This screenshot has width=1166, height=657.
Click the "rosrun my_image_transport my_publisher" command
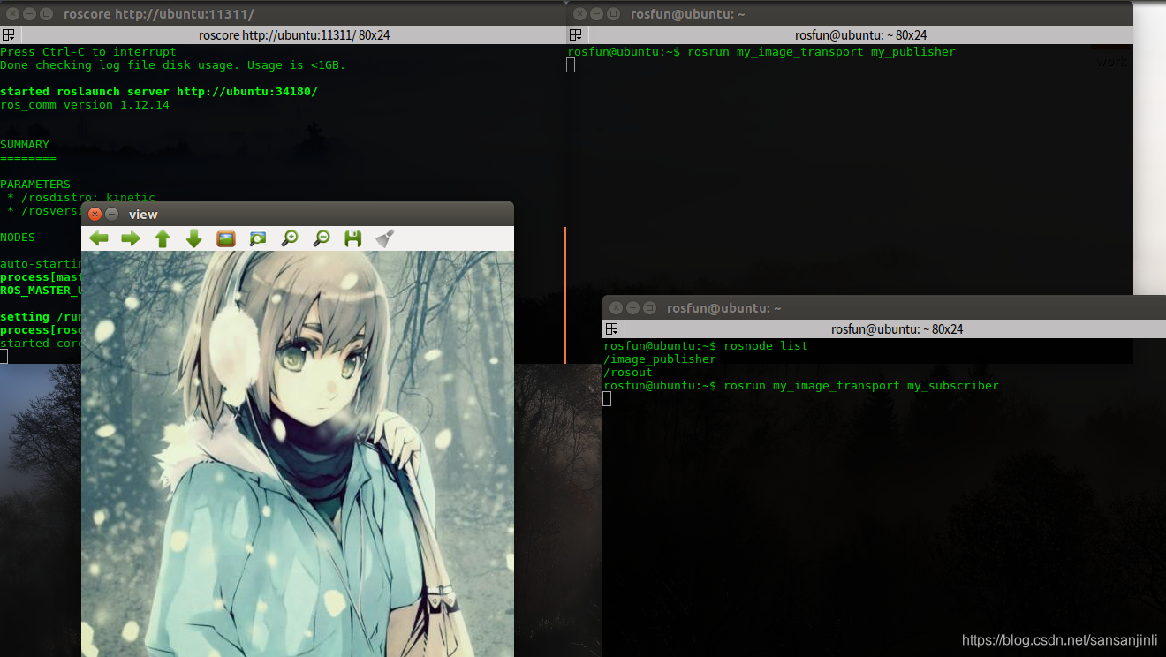point(821,52)
